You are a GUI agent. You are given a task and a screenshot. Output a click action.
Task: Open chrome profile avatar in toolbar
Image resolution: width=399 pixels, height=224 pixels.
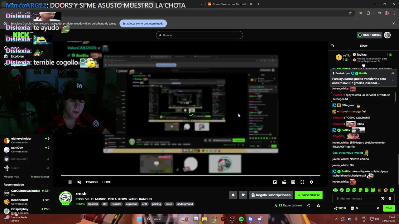[387, 13]
